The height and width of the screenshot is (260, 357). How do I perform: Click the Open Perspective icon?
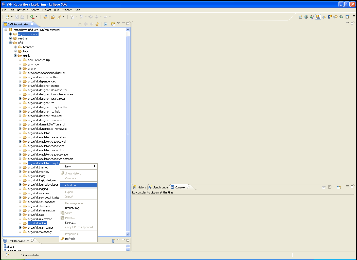tap(300, 17)
